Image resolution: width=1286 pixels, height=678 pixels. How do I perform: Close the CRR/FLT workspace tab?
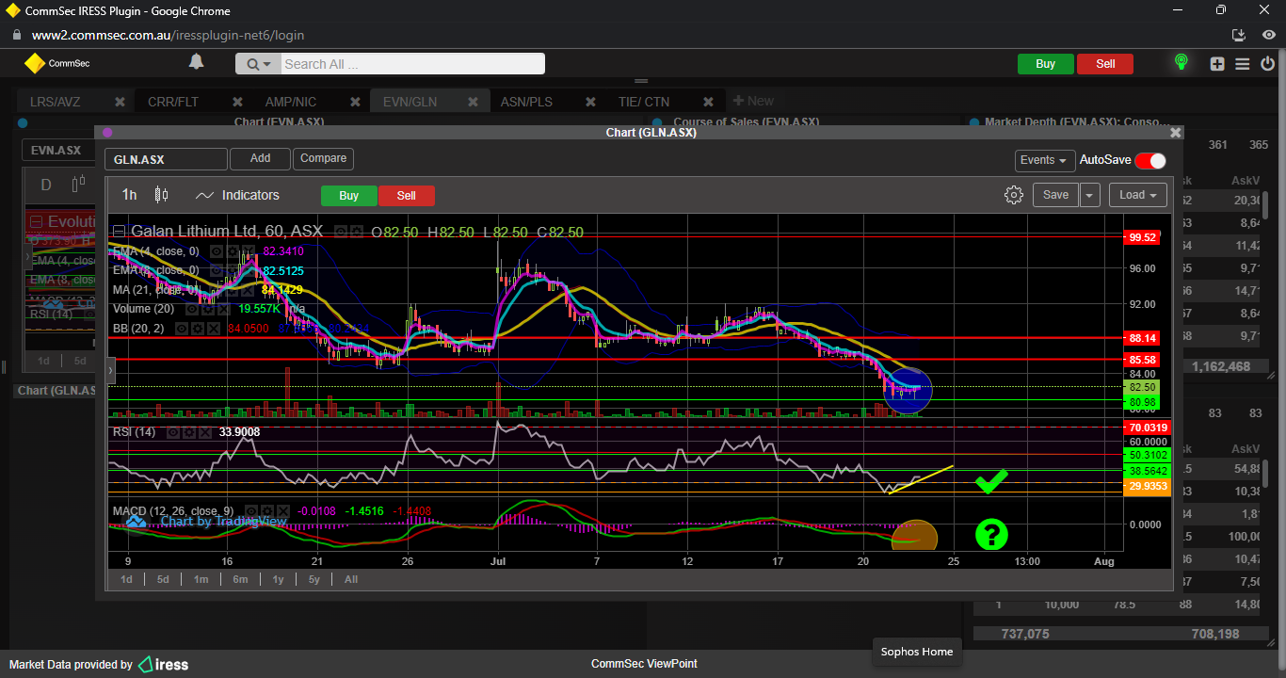237,102
